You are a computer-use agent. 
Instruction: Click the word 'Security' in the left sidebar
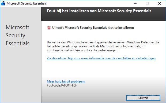pyautogui.click(x=16, y=36)
